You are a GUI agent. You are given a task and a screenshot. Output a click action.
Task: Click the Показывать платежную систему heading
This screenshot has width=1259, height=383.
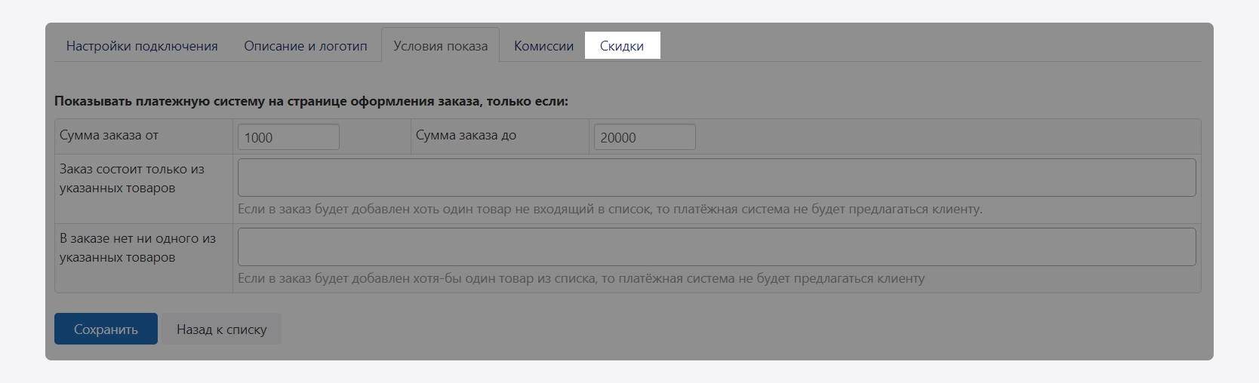(311, 101)
